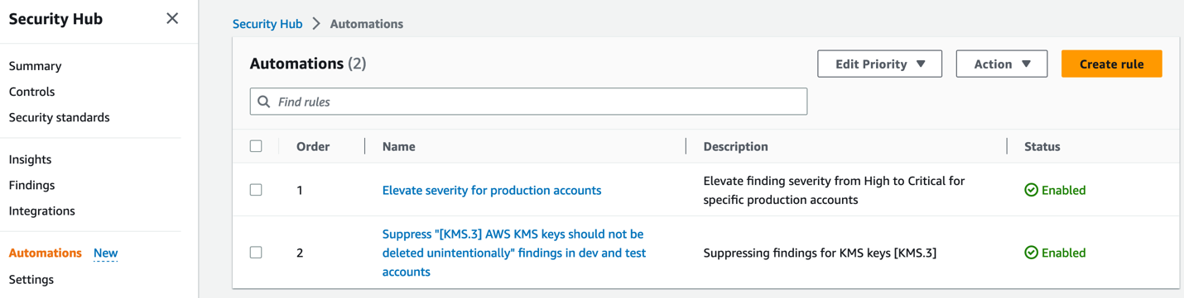The image size is (1184, 298).
Task: Open Settings in the sidebar
Action: point(31,279)
